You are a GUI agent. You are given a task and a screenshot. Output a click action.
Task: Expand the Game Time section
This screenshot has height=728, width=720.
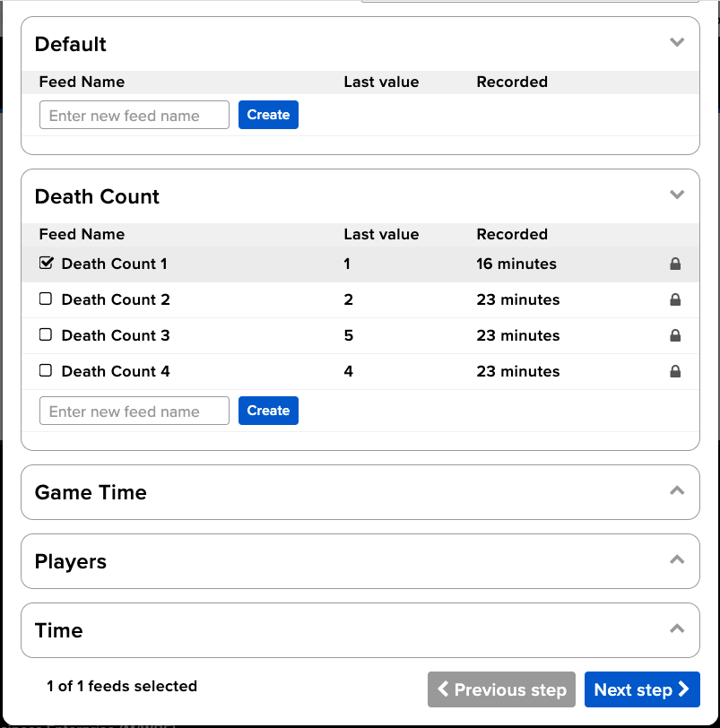pos(677,490)
